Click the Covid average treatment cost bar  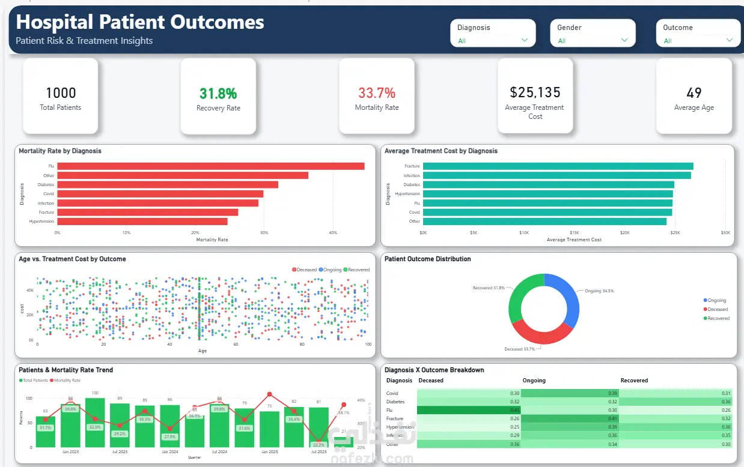click(x=547, y=212)
